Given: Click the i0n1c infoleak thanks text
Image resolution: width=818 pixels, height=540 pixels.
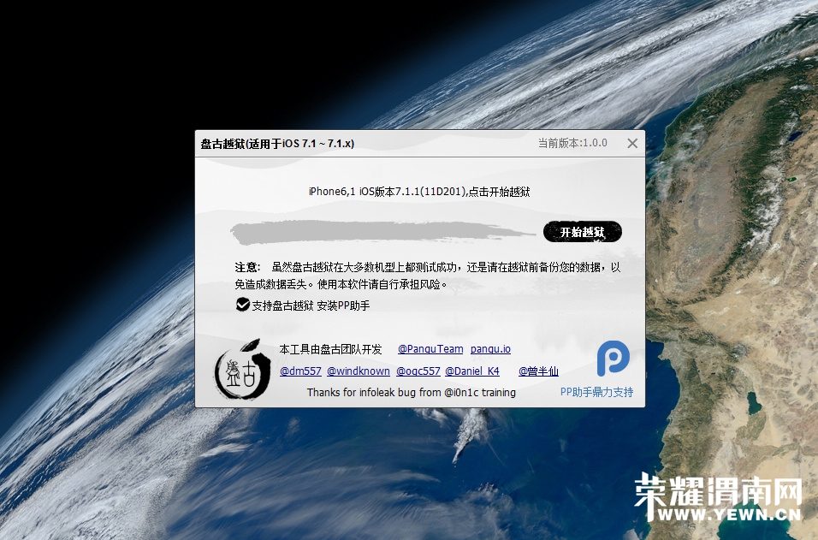Looking at the screenshot, I should pos(411,393).
